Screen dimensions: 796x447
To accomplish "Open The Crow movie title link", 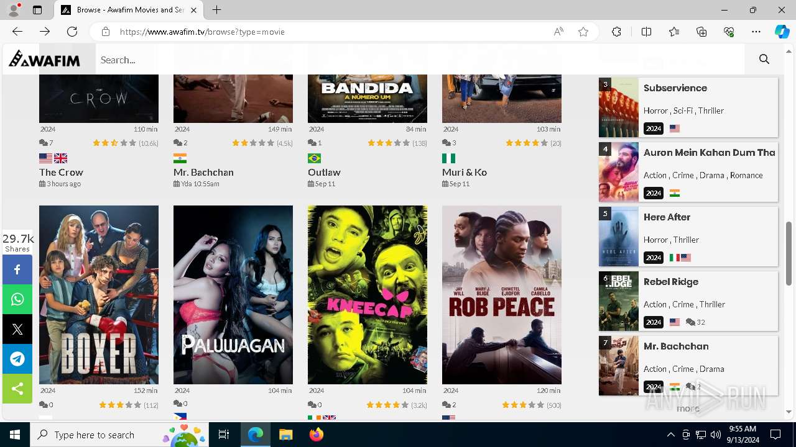I will [61, 172].
